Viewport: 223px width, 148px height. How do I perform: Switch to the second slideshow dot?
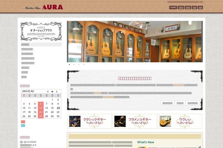coord(74,65)
